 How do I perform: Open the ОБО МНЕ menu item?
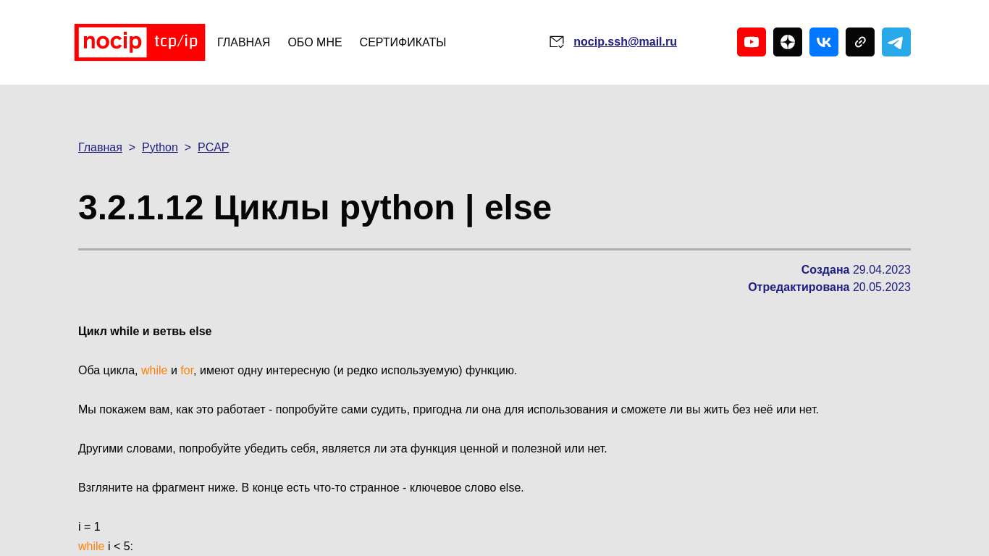click(x=314, y=43)
